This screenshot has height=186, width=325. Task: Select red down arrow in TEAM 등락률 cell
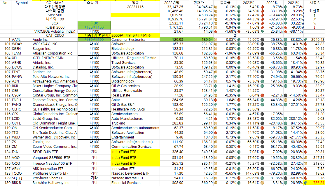click(216, 53)
